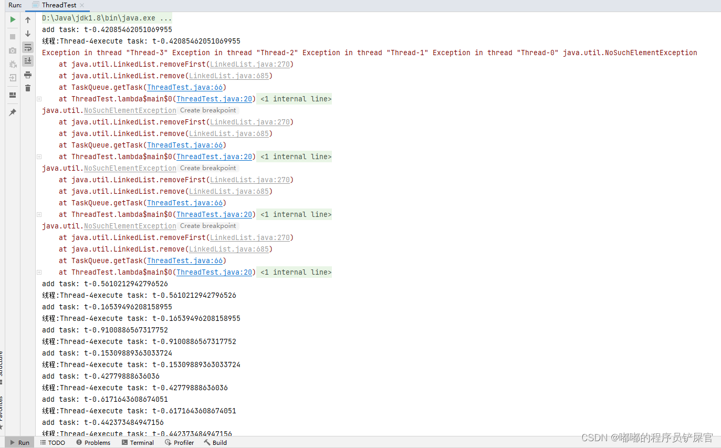Open the Run tool window tab
721x448 pixels.
pyautogui.click(x=19, y=443)
